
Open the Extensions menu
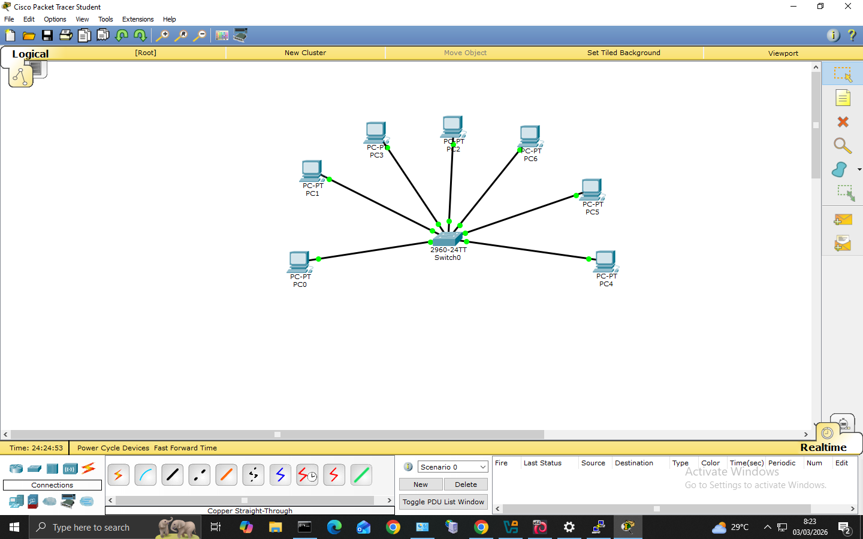click(137, 19)
